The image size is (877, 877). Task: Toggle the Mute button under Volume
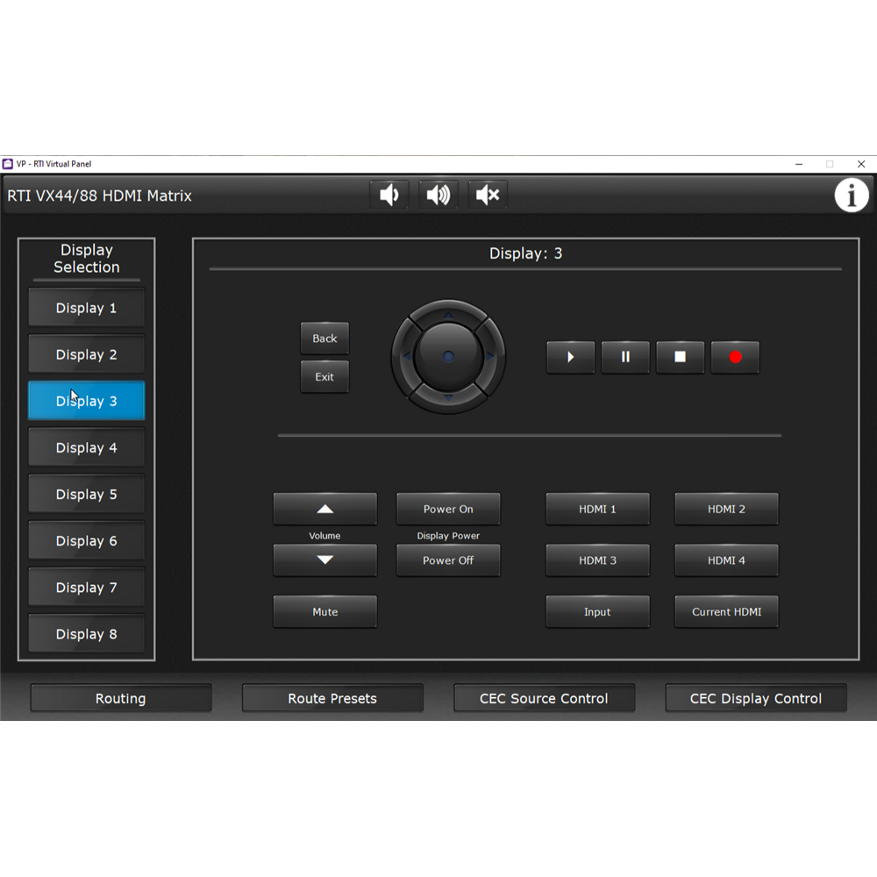pos(324,612)
